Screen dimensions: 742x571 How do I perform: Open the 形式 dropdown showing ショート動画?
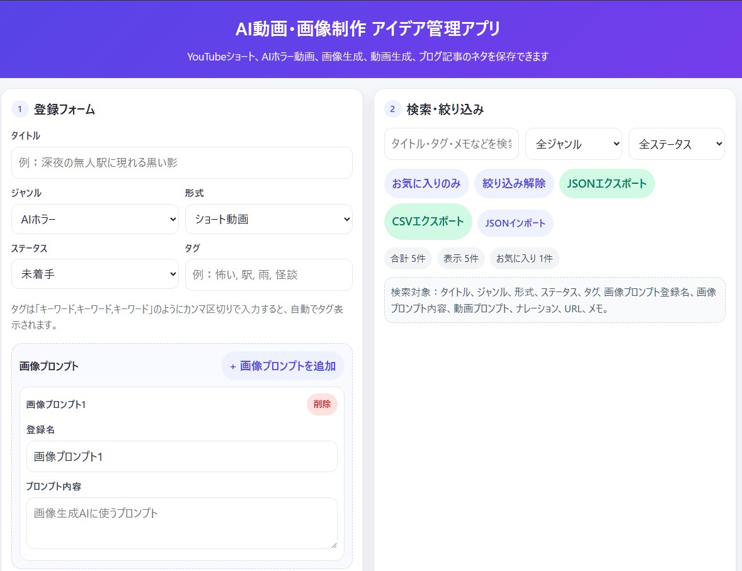269,219
